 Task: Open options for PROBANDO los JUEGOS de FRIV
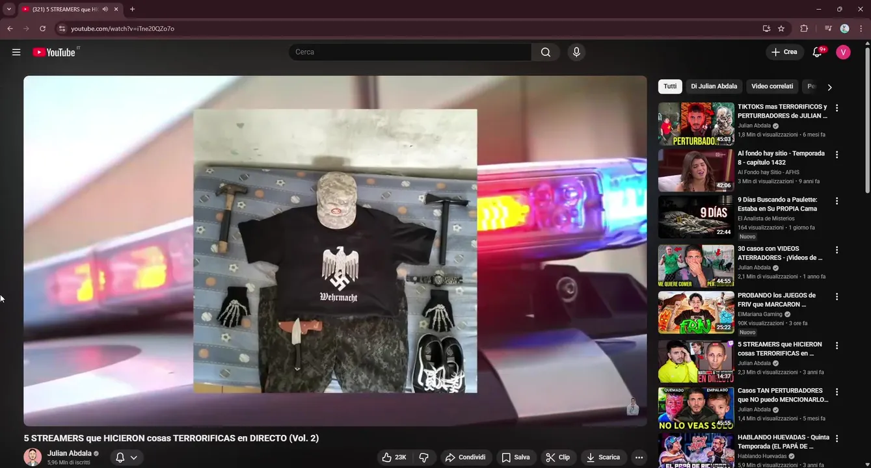click(x=837, y=296)
